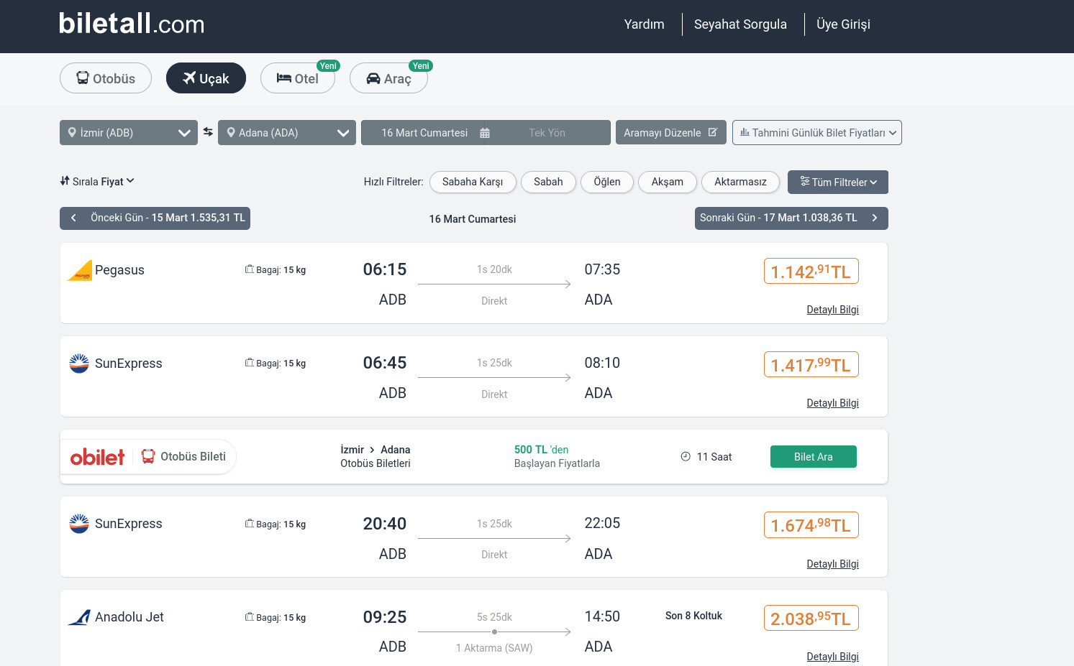Click baggage icon on Pegasus flight row

tap(249, 269)
